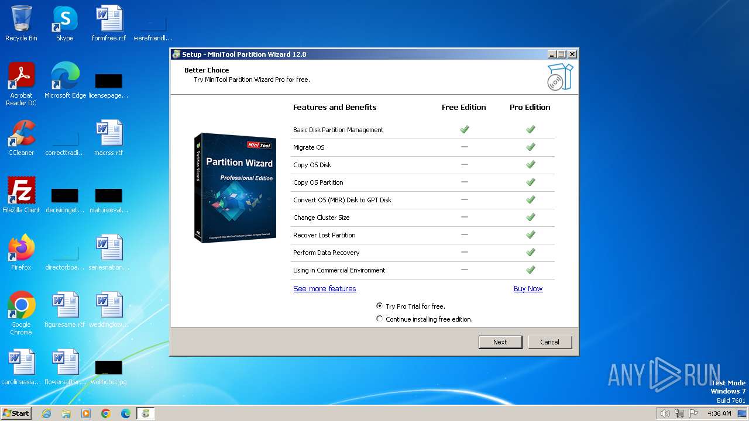Screen dimensions: 749x421
Task: Open matureeval desktop file
Action: tap(109, 200)
